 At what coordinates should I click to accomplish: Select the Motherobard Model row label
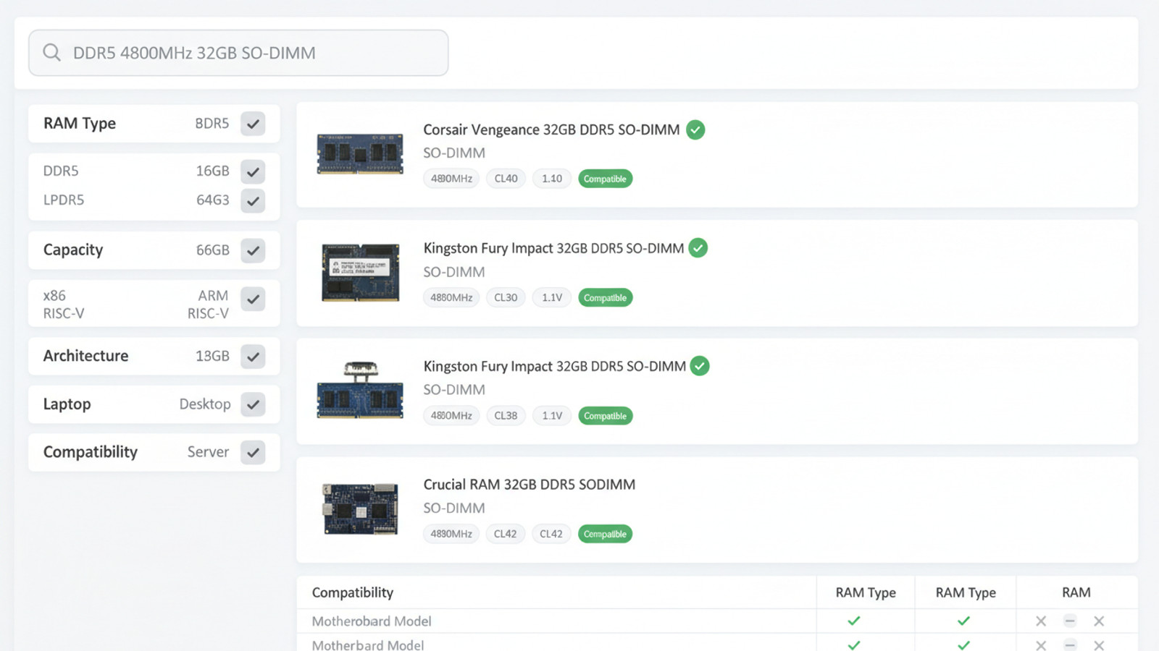(x=372, y=621)
